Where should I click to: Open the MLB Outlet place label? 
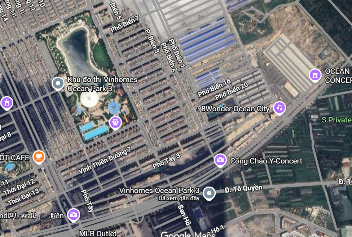pos(98,233)
